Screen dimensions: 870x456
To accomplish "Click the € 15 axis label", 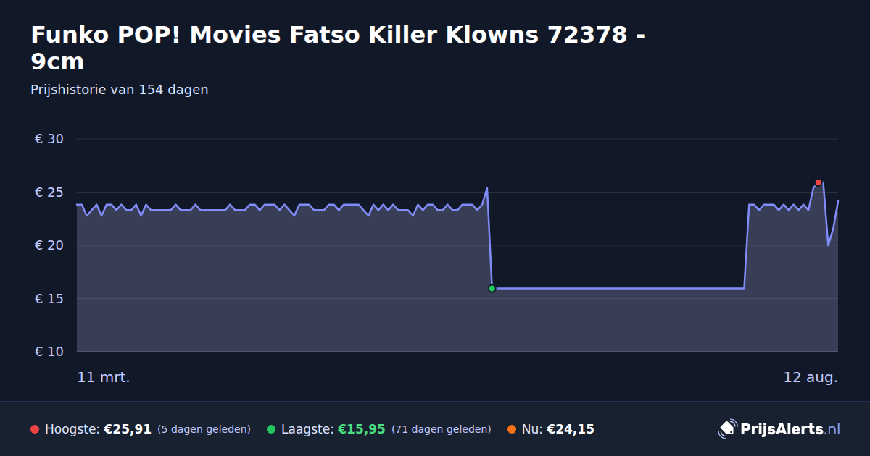I will point(49,299).
